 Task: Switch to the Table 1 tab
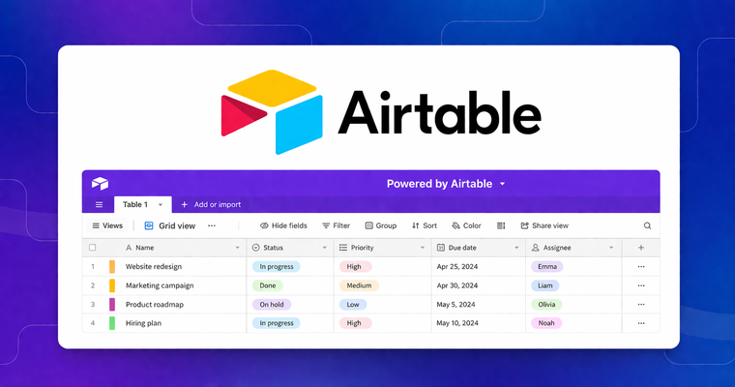click(x=142, y=204)
